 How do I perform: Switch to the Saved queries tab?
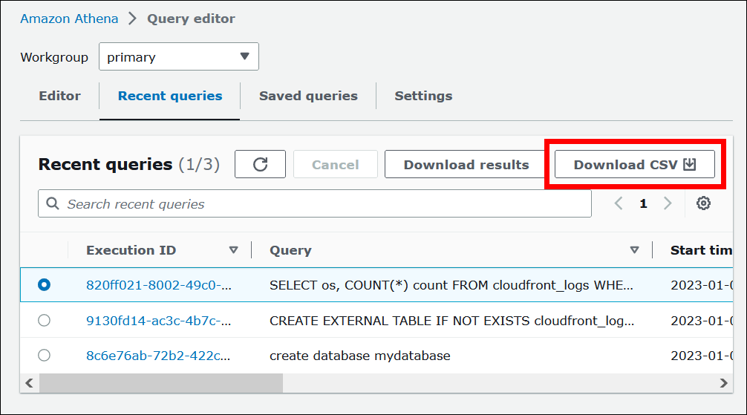(x=308, y=96)
